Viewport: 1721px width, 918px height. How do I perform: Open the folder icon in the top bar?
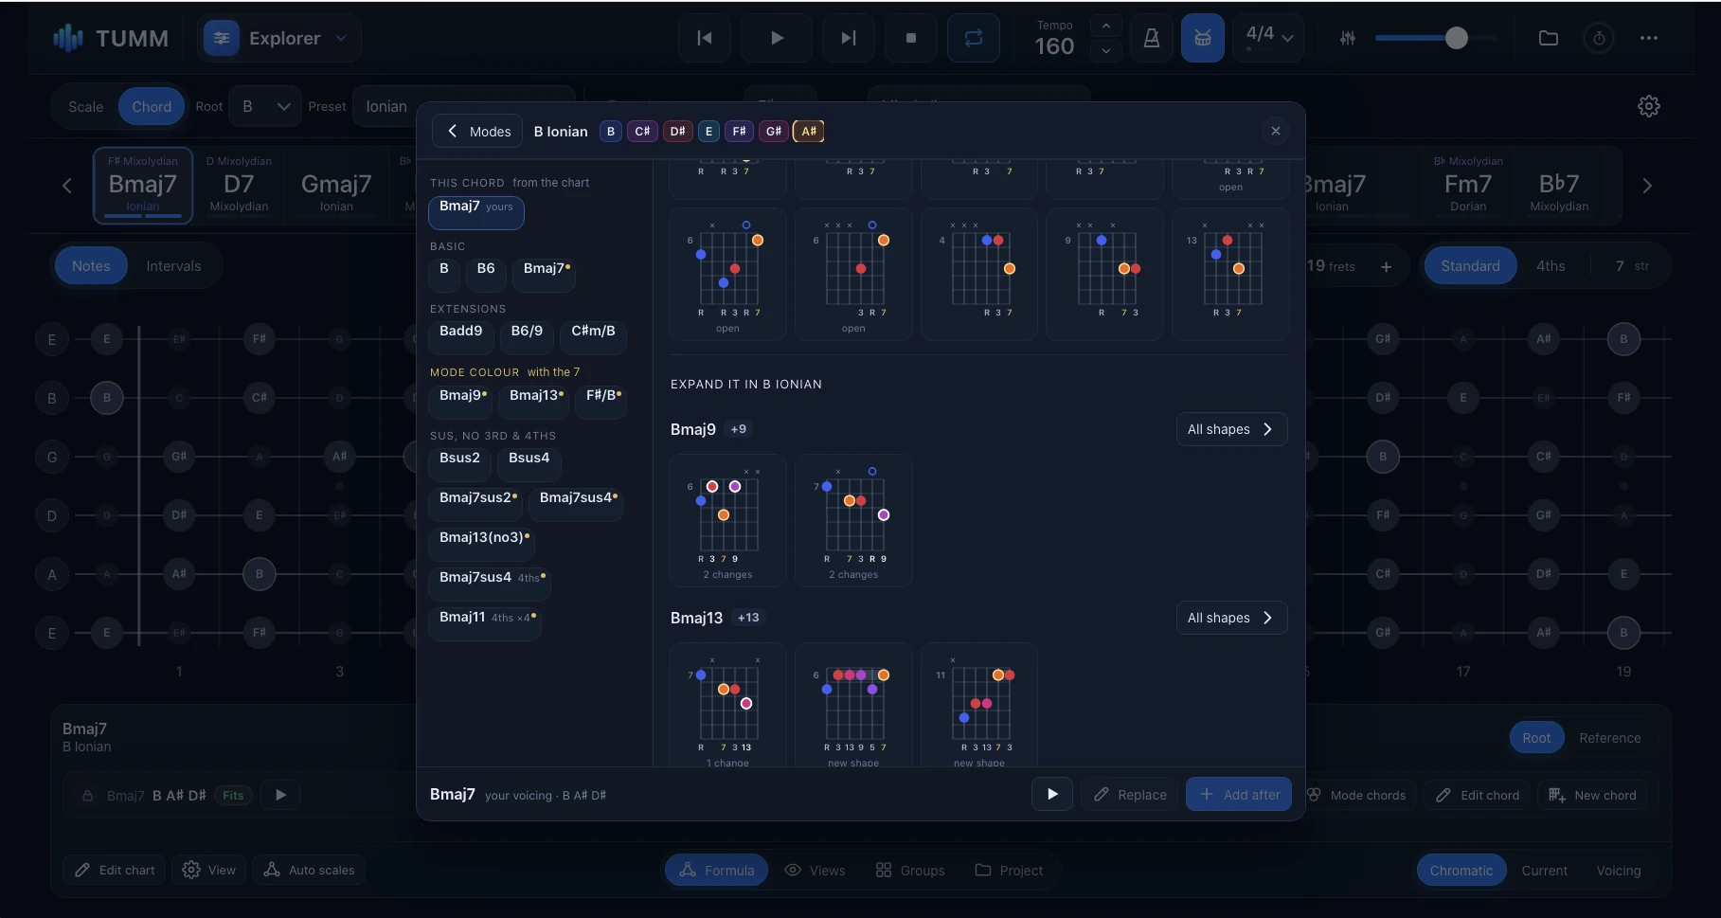click(1549, 38)
